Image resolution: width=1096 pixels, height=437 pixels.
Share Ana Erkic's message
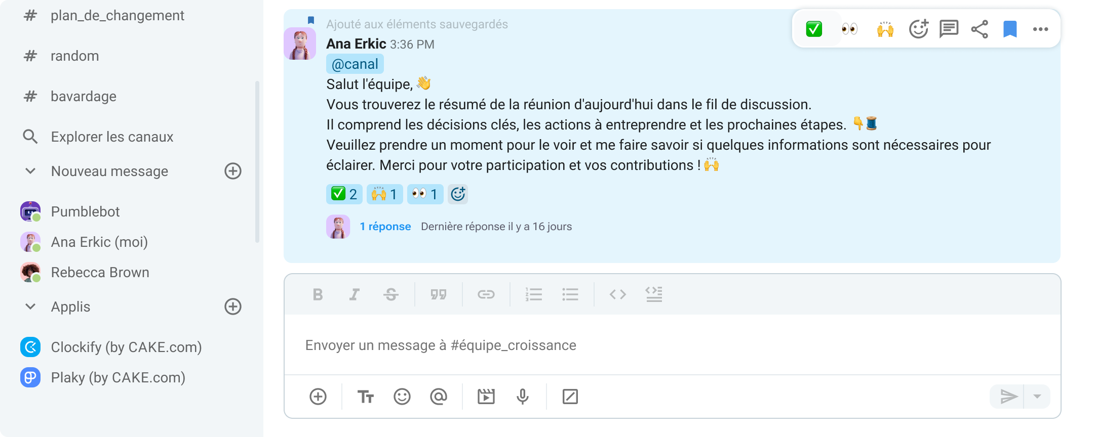click(x=978, y=29)
